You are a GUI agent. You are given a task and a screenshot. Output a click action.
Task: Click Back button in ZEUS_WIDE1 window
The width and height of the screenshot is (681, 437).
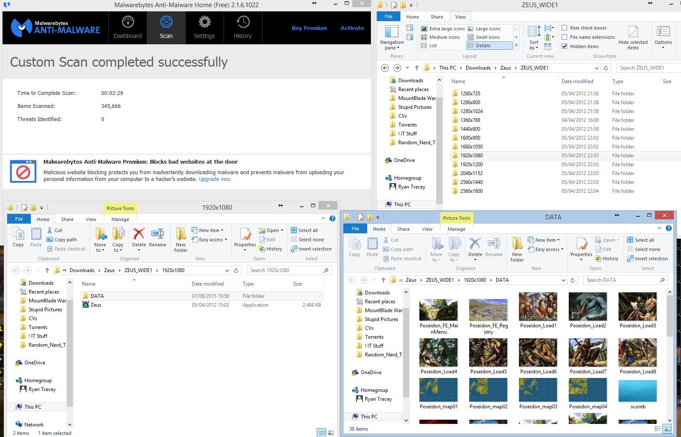coord(384,68)
